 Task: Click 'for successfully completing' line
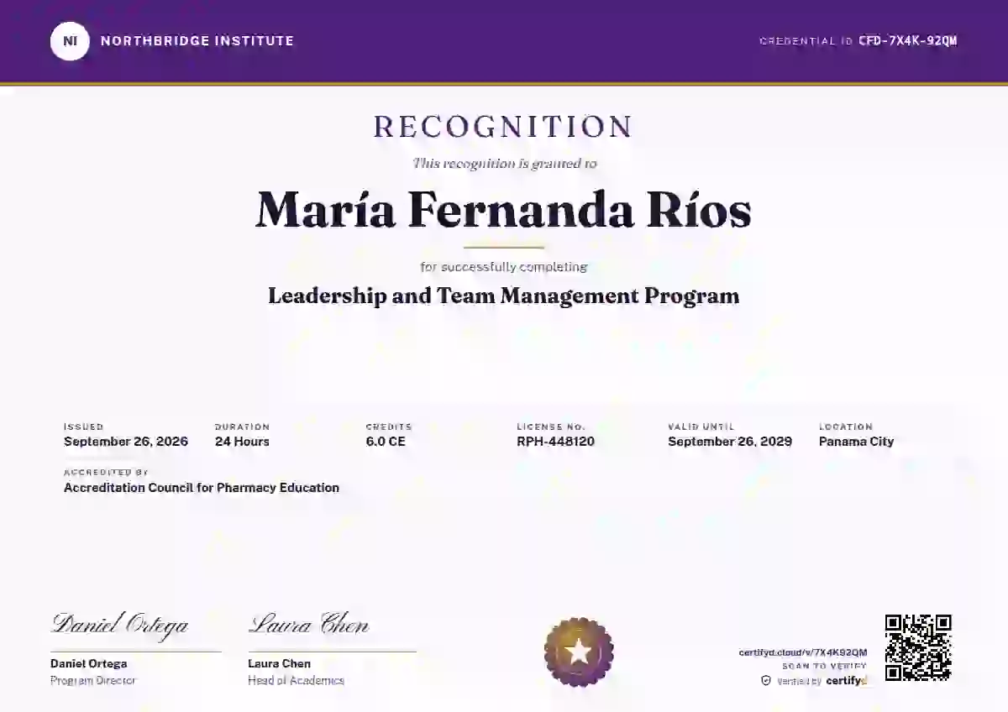(x=504, y=267)
